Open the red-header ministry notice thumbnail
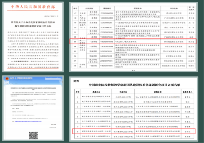 pos(33,37)
